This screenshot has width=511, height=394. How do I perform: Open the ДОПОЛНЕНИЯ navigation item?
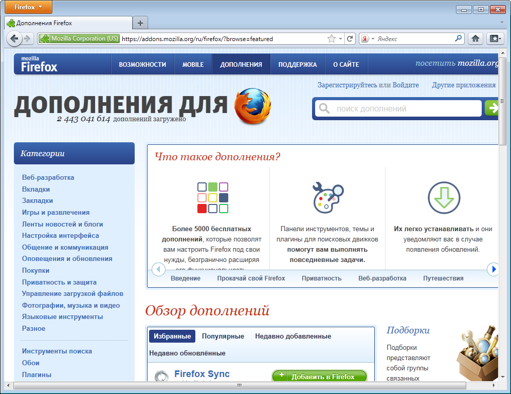(241, 65)
